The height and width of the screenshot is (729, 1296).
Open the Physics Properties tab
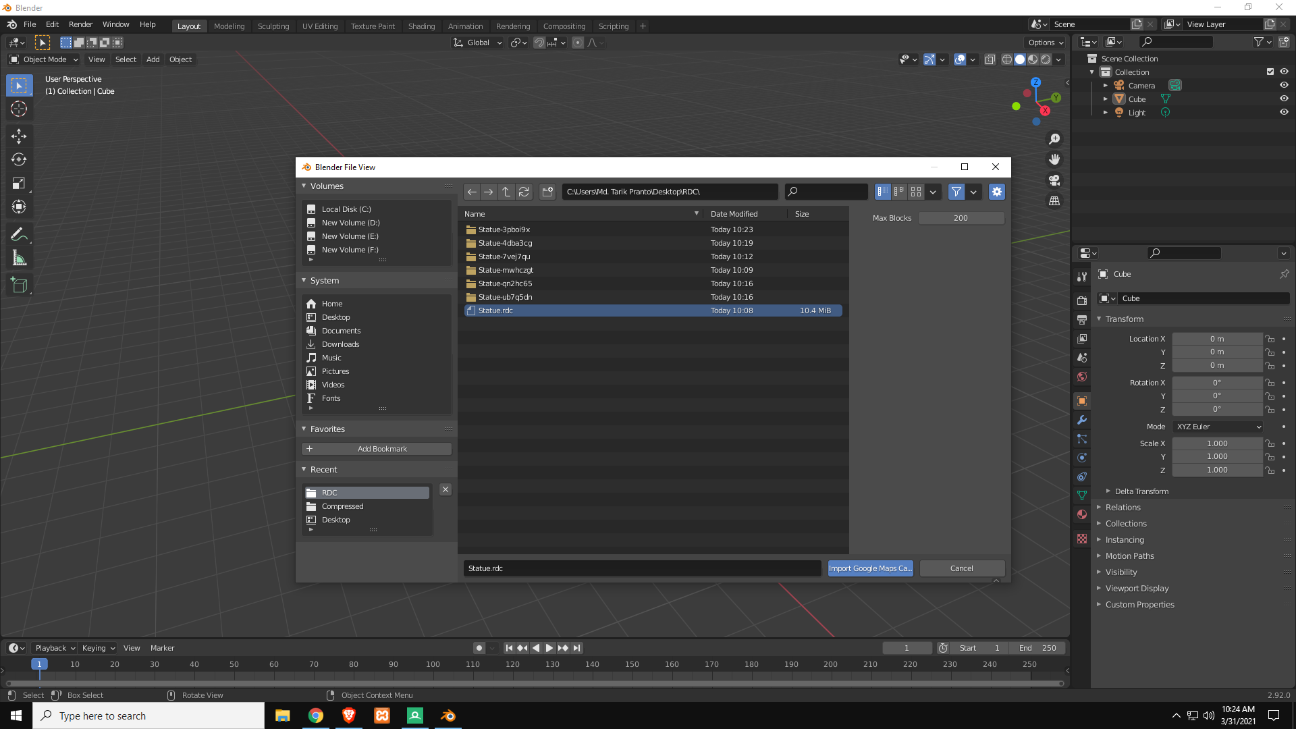(1082, 458)
